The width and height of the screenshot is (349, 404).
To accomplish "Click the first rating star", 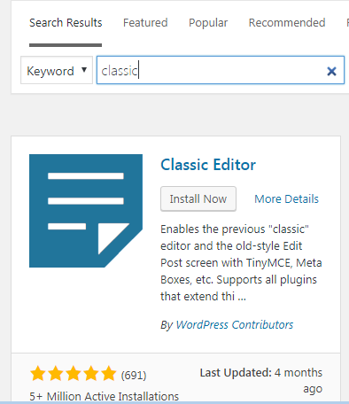I will [38, 373].
